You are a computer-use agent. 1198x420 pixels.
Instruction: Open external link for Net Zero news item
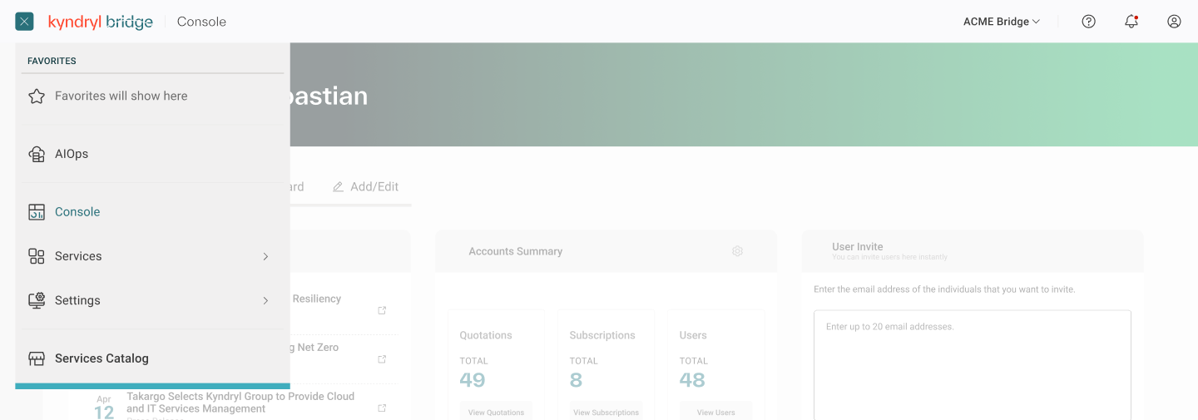pyautogui.click(x=382, y=359)
